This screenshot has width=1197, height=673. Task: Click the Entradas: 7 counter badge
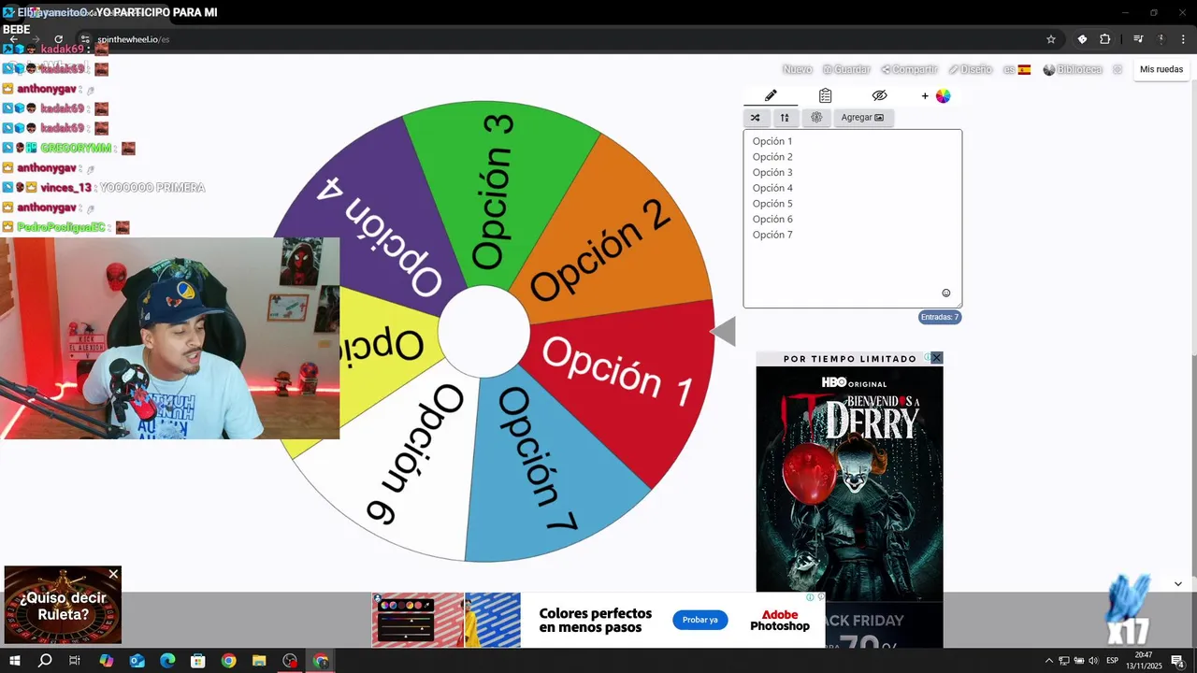[939, 317]
